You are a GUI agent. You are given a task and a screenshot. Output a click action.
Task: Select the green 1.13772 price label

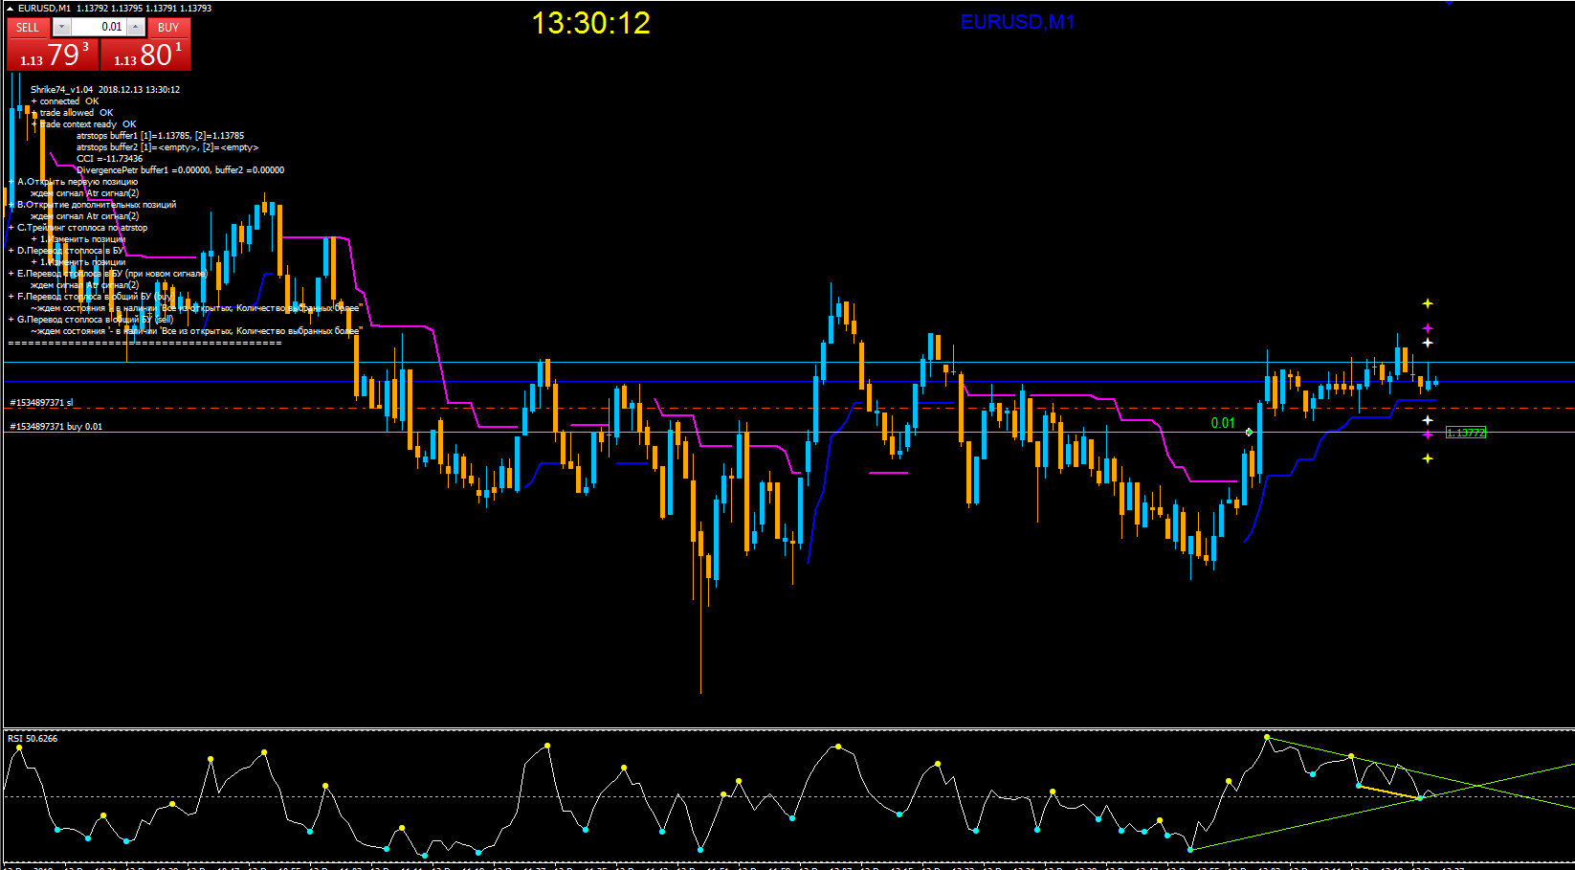[x=1466, y=433]
